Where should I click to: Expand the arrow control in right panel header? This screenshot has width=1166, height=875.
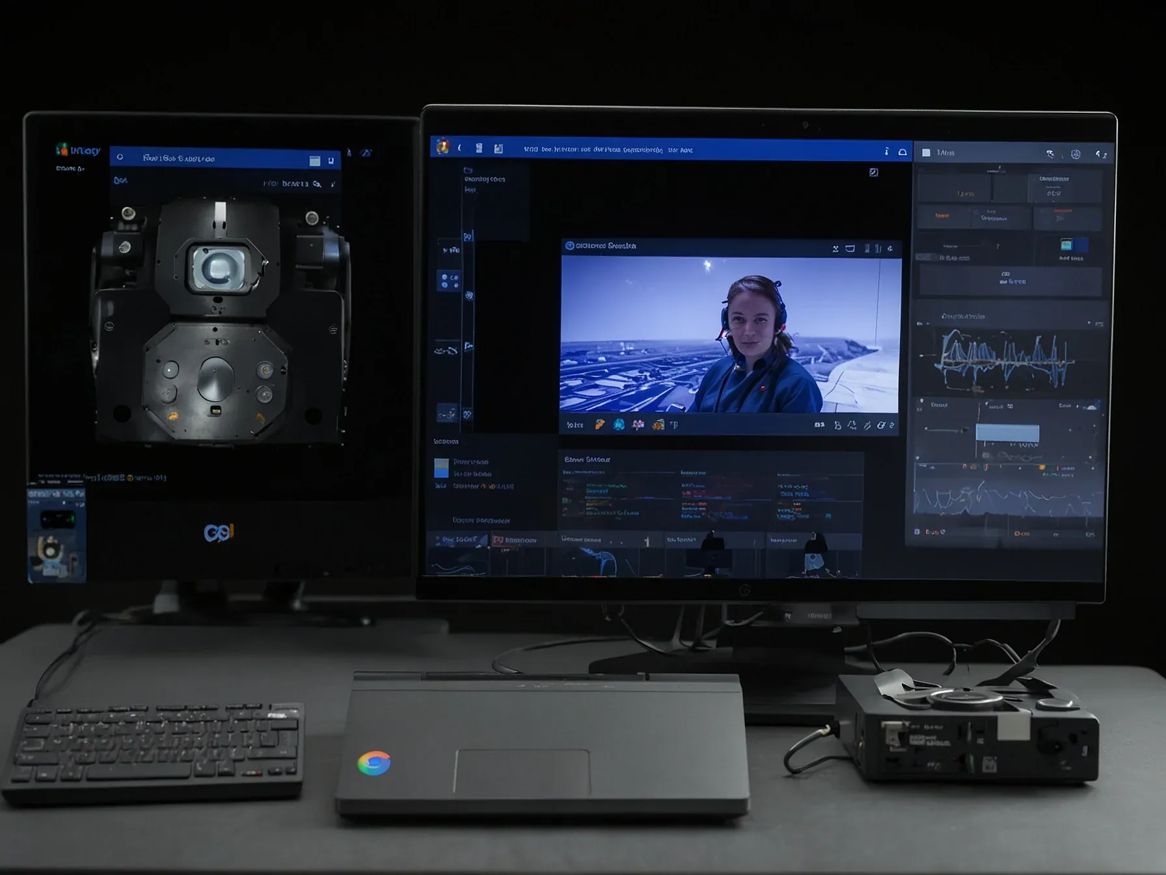tap(1100, 154)
